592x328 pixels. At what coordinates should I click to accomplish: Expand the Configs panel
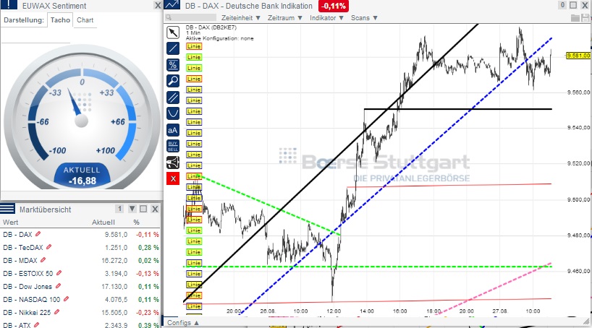pyautogui.click(x=183, y=323)
